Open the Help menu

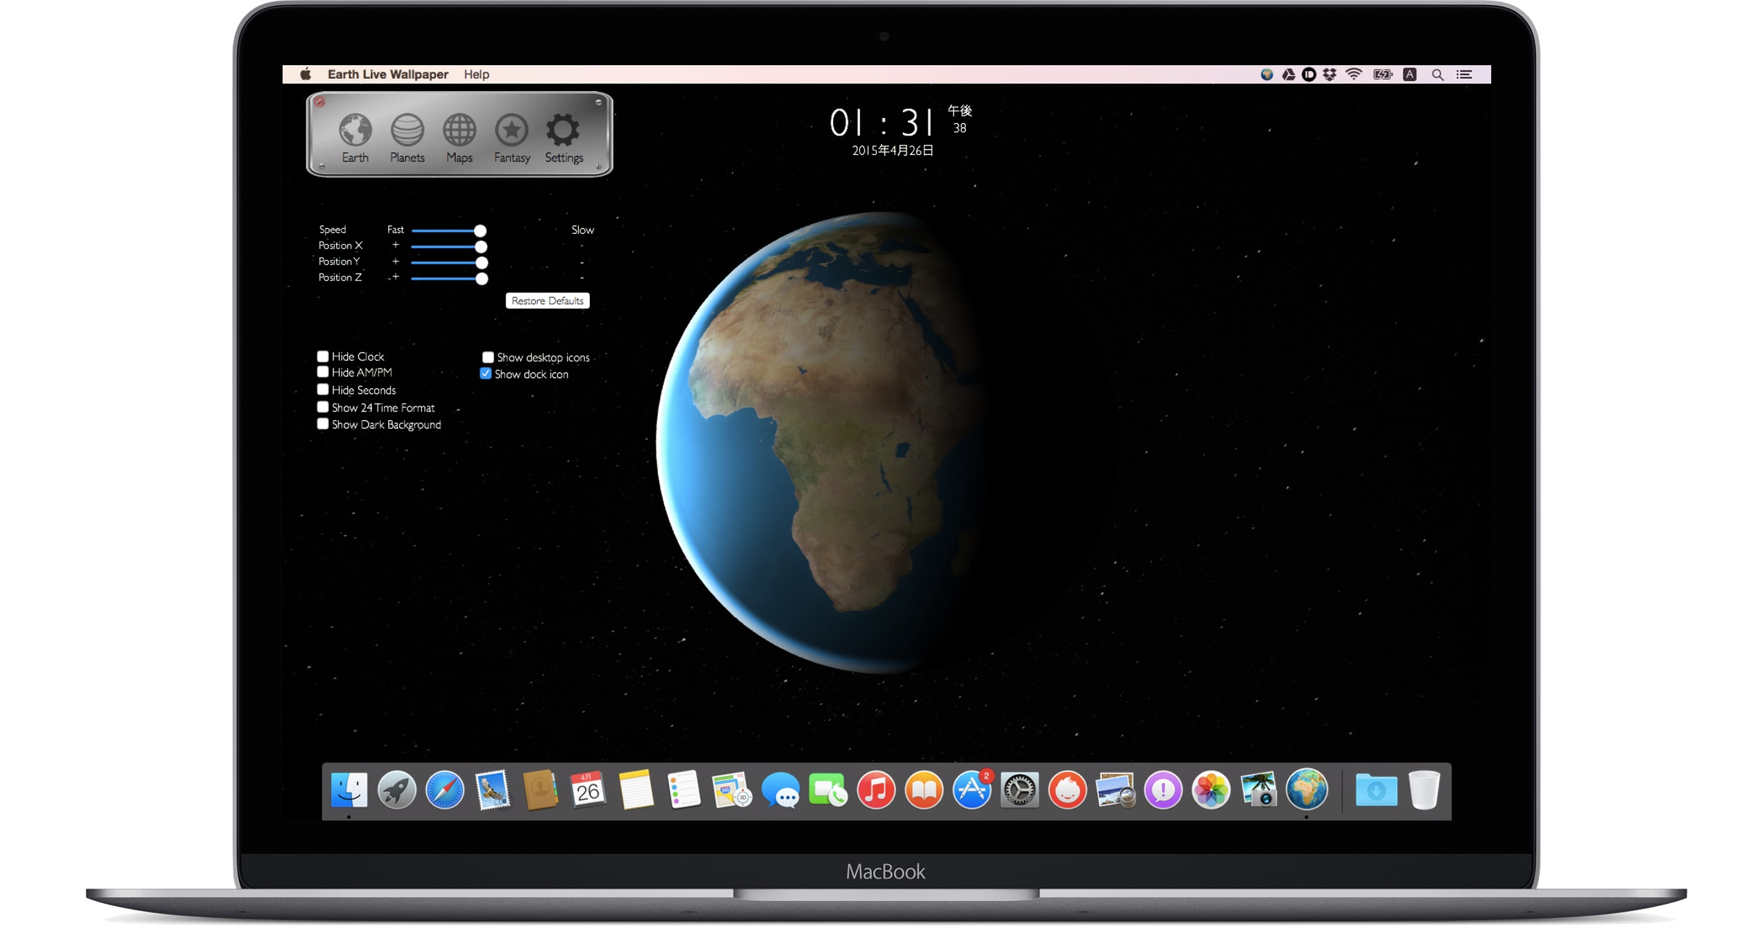(477, 74)
